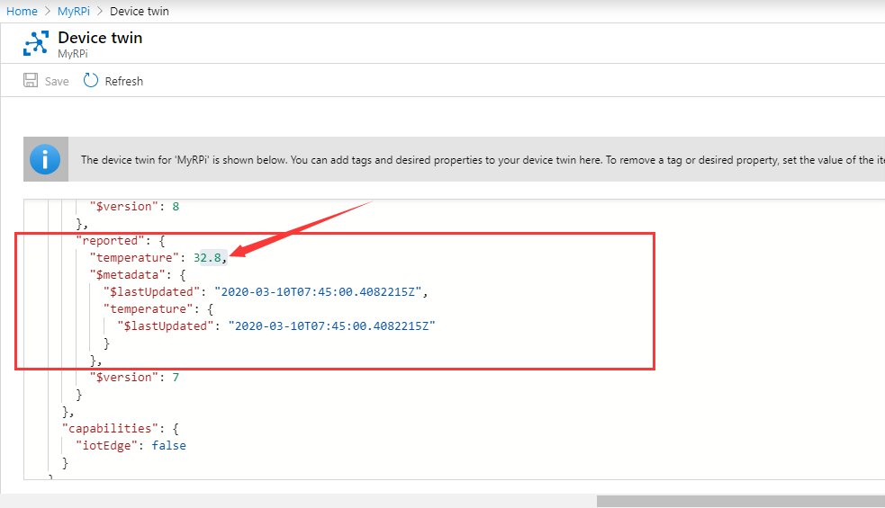Image resolution: width=885 pixels, height=508 pixels.
Task: Click the horizontal scrollbar thumb at the bottom
Action: [x=741, y=501]
